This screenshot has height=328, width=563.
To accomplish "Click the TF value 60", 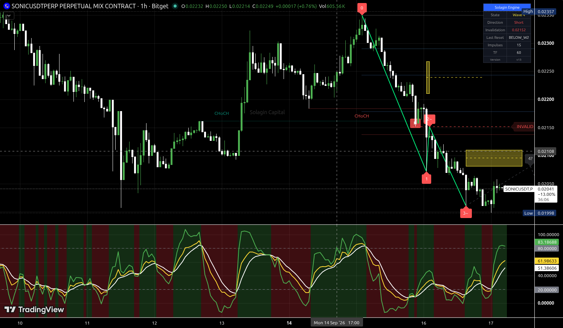I will point(519,53).
